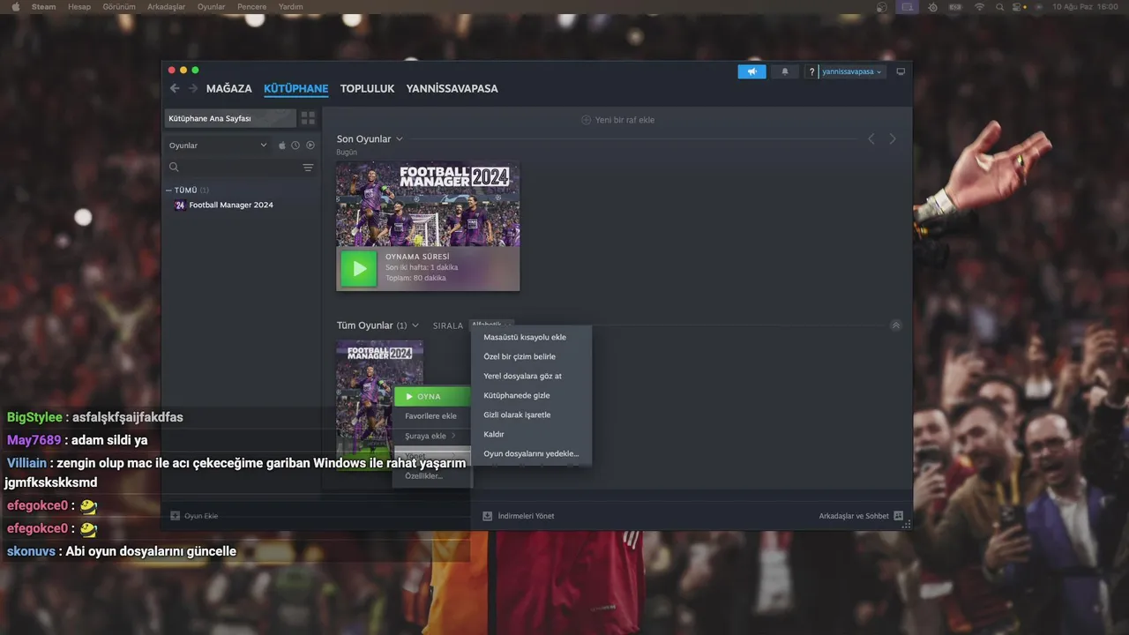Click the window resize grip icon
This screenshot has height=635, width=1129.
pos(907,525)
